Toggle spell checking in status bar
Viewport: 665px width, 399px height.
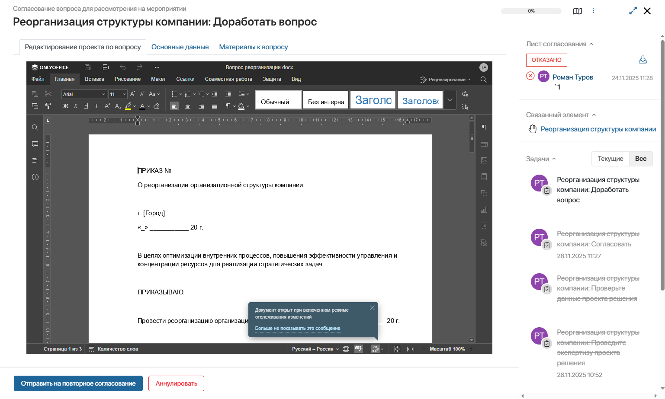(x=358, y=349)
